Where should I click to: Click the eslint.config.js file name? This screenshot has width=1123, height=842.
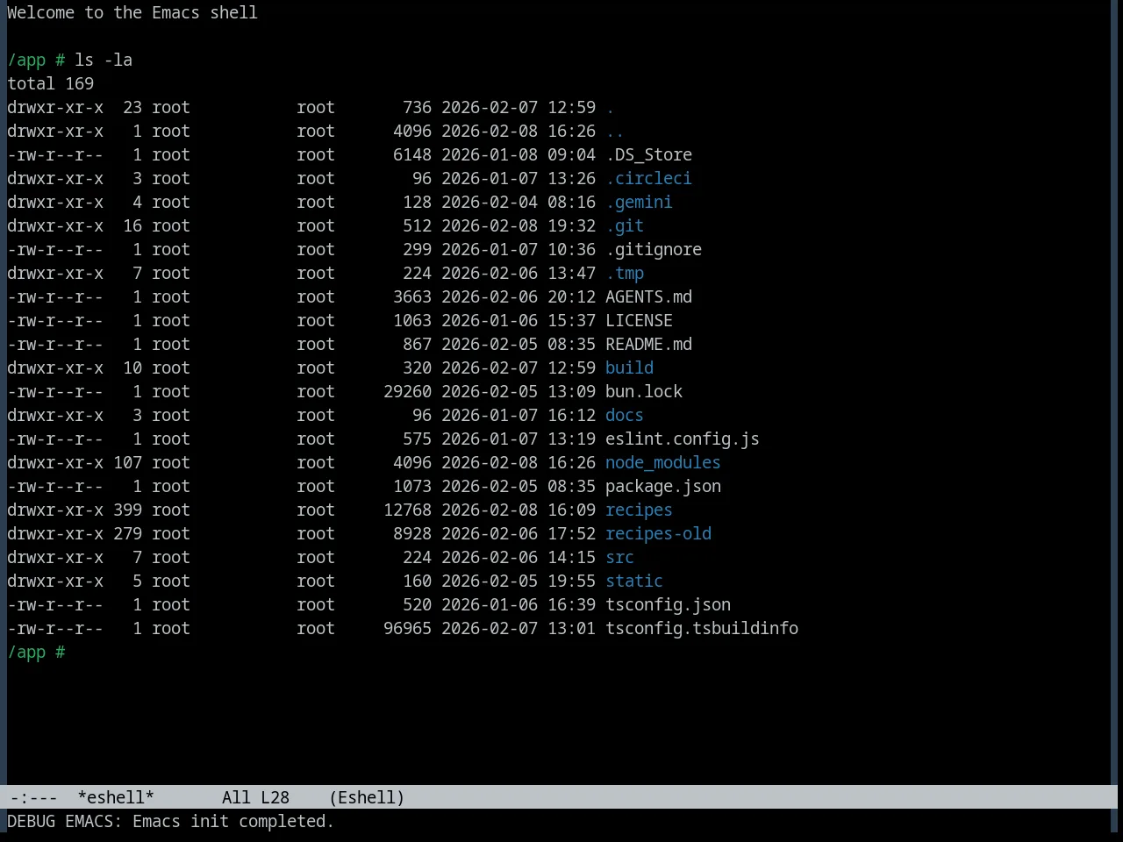pyautogui.click(x=683, y=439)
